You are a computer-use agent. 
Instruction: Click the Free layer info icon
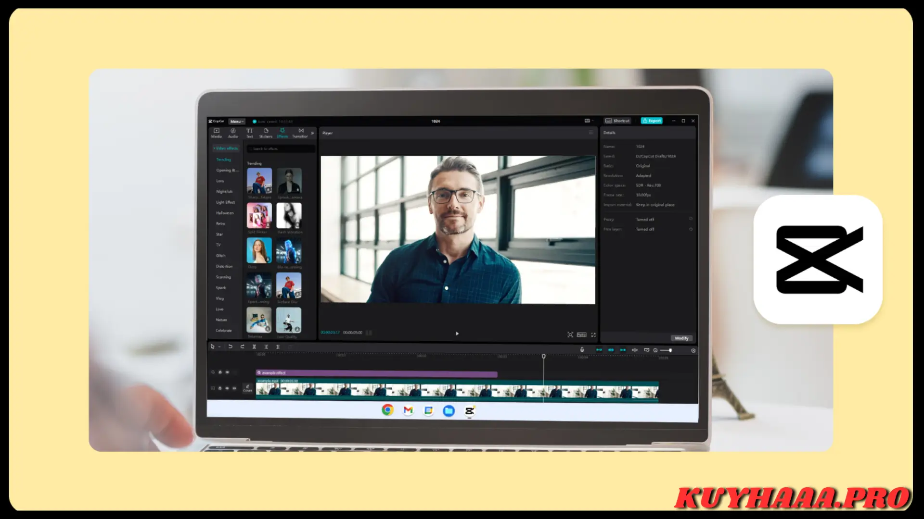(691, 229)
